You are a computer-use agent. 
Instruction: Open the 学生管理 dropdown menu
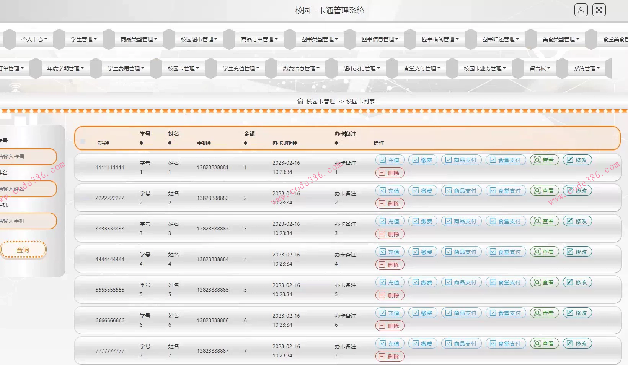point(84,39)
